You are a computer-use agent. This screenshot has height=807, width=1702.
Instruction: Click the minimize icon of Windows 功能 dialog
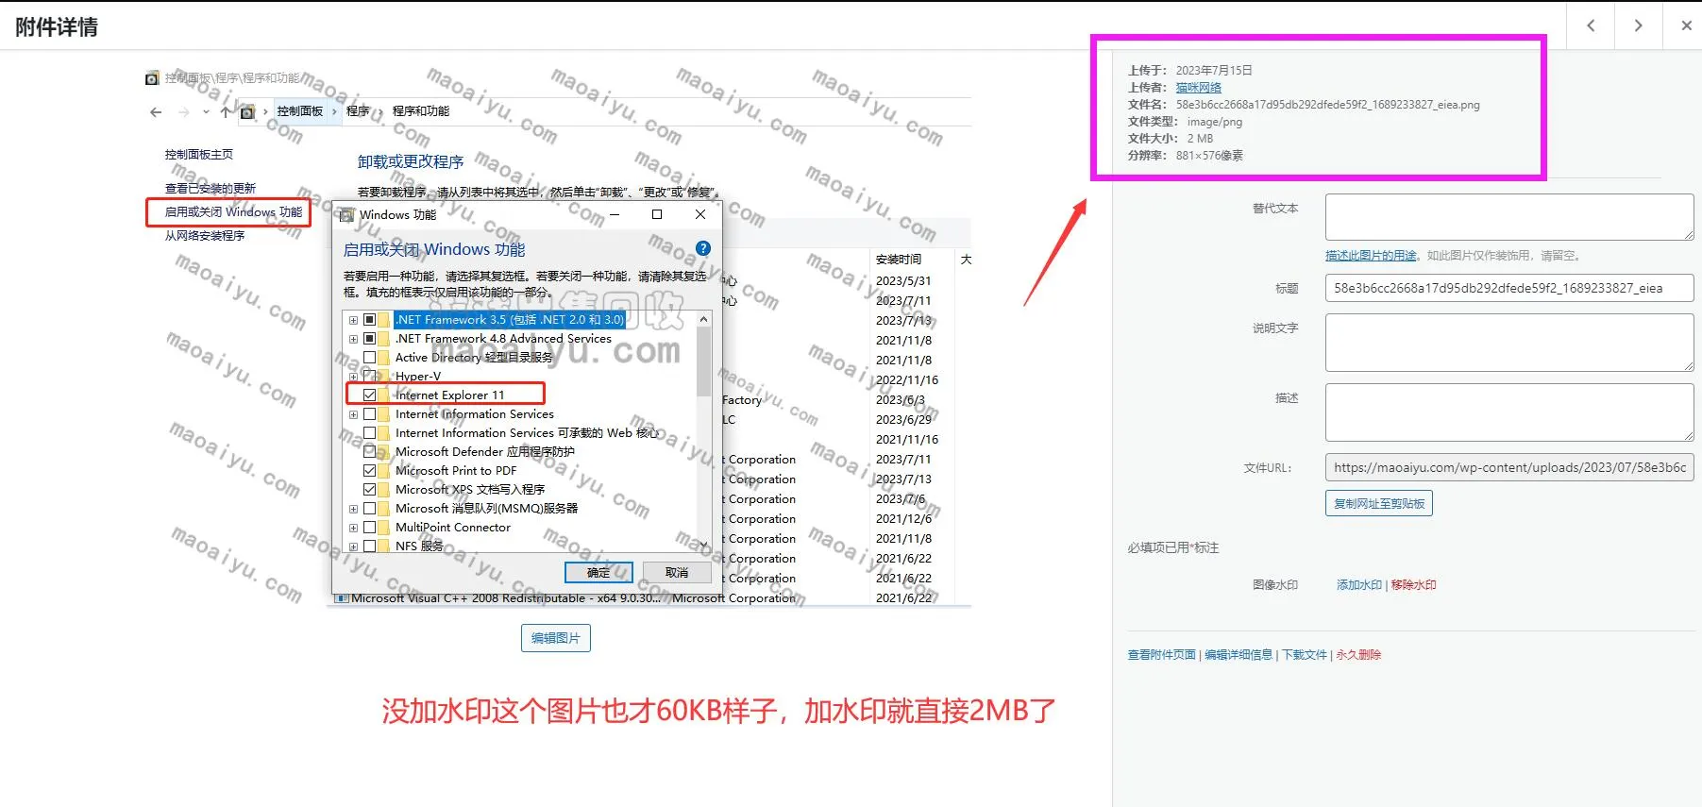[615, 214]
